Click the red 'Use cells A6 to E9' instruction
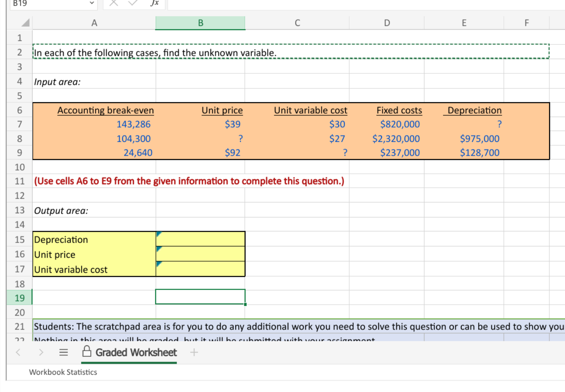 click(189, 181)
